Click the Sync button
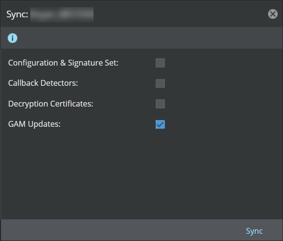The image size is (283, 241). (254, 231)
